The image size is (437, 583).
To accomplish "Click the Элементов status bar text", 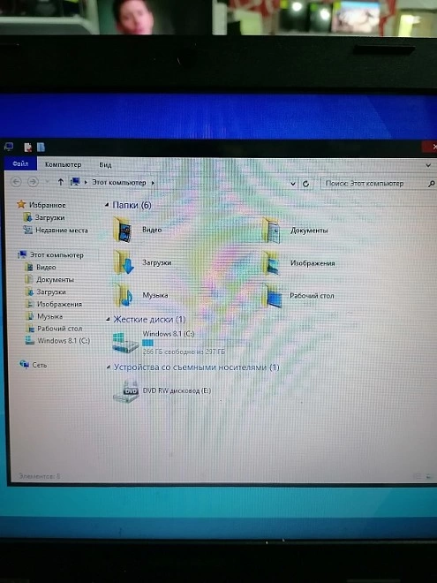I will (x=39, y=476).
